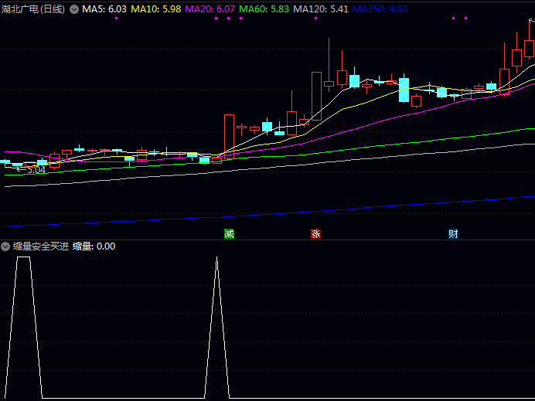Click the red 涨 marker icon
Viewport: 535px width, 401px height.
(315, 233)
